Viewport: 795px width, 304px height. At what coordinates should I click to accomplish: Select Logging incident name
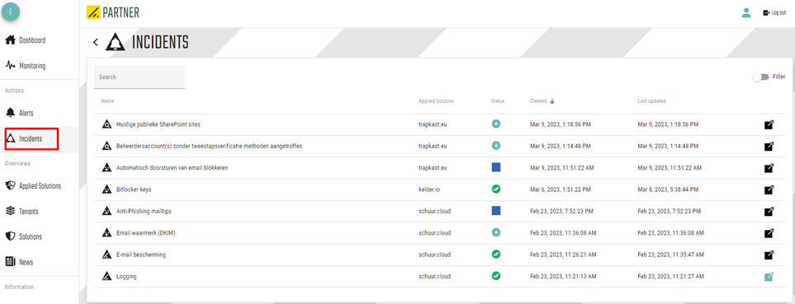126,277
